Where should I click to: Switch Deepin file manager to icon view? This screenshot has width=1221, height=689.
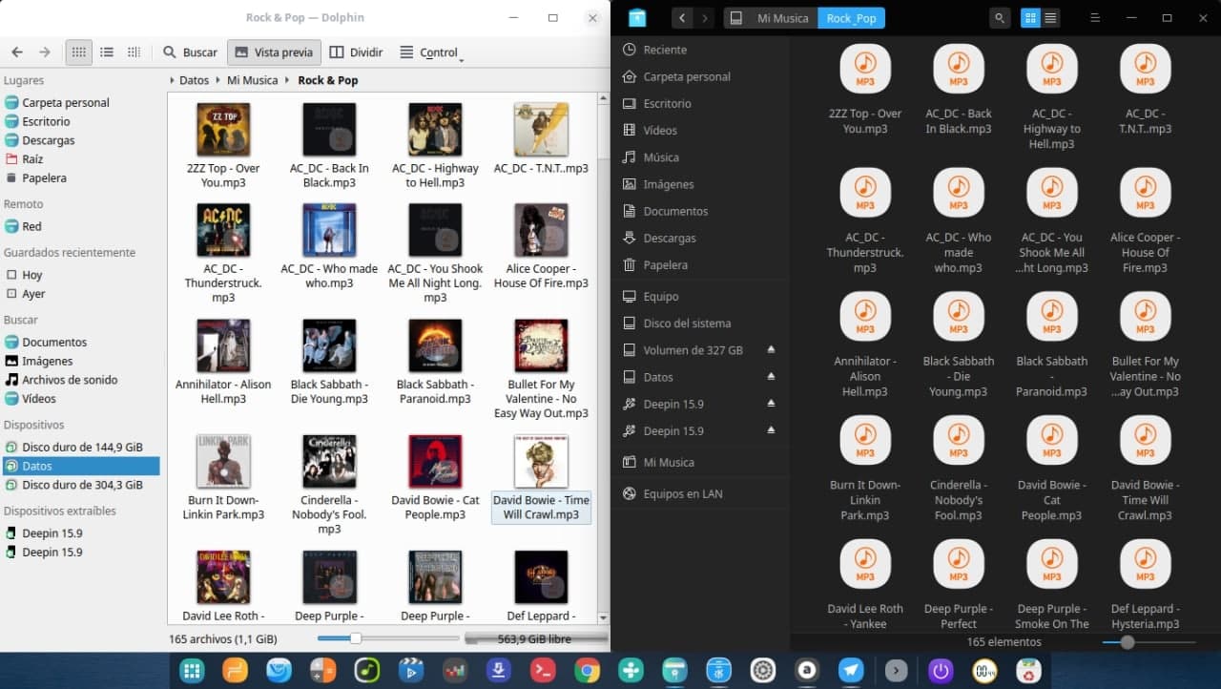1030,18
